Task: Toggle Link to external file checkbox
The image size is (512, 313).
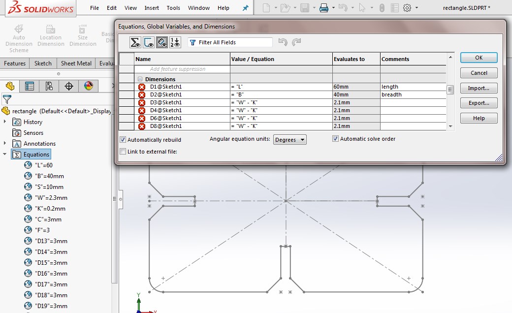Action: (123, 152)
